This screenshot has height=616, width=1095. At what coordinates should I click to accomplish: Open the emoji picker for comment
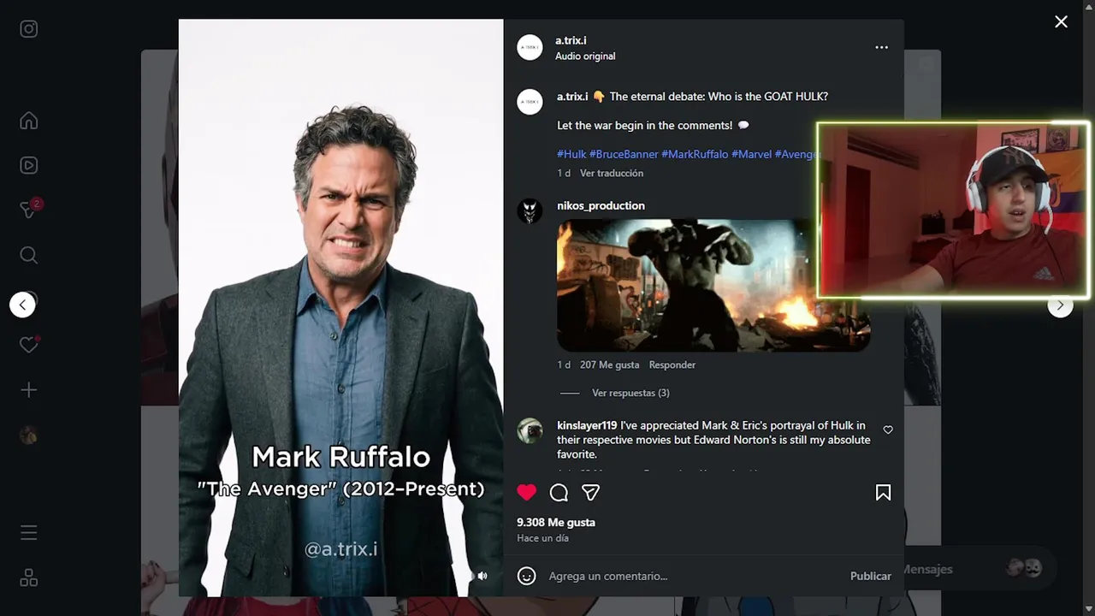[x=527, y=576]
